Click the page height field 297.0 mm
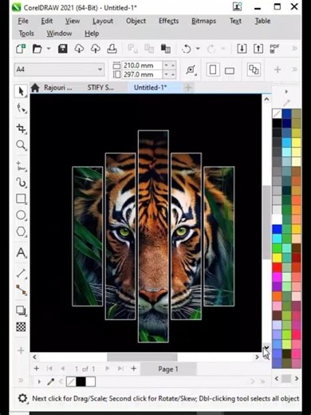This screenshot has height=415, width=311. click(x=142, y=75)
